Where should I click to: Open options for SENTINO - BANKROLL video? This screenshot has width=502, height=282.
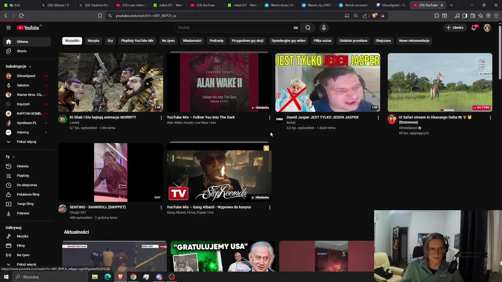[x=161, y=207]
